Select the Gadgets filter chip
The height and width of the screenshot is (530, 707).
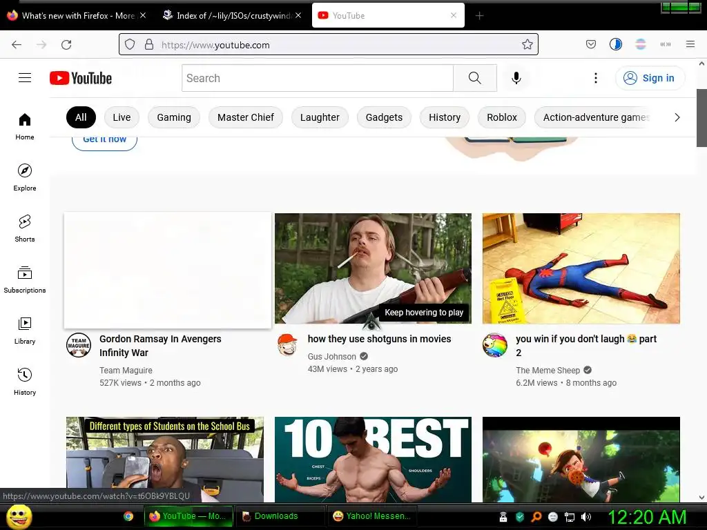[384, 117]
